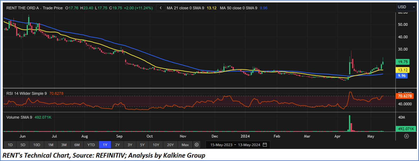This screenshot has height=161, width=419.
Task: Collapse the indicator legend chevron arrow
Action: pos(161,8)
